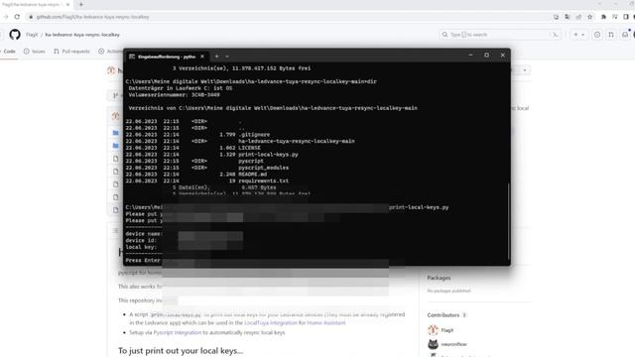Click the translate page icon in address bar

(x=567, y=17)
